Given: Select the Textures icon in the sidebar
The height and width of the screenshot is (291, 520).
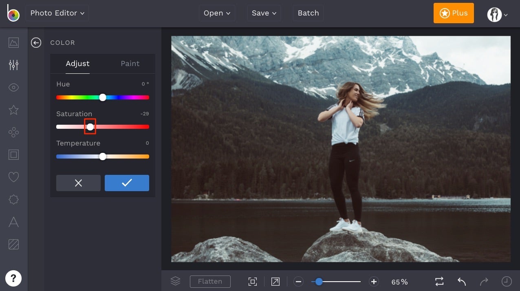Looking at the screenshot, I should point(13,244).
